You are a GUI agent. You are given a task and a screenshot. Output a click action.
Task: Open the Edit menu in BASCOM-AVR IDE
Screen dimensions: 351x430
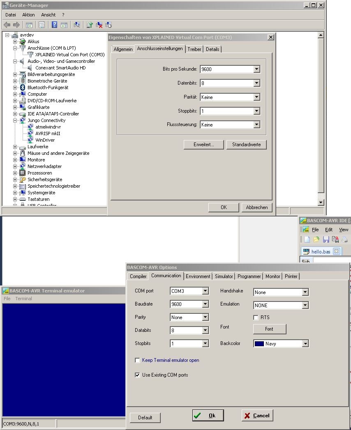[x=329, y=230]
